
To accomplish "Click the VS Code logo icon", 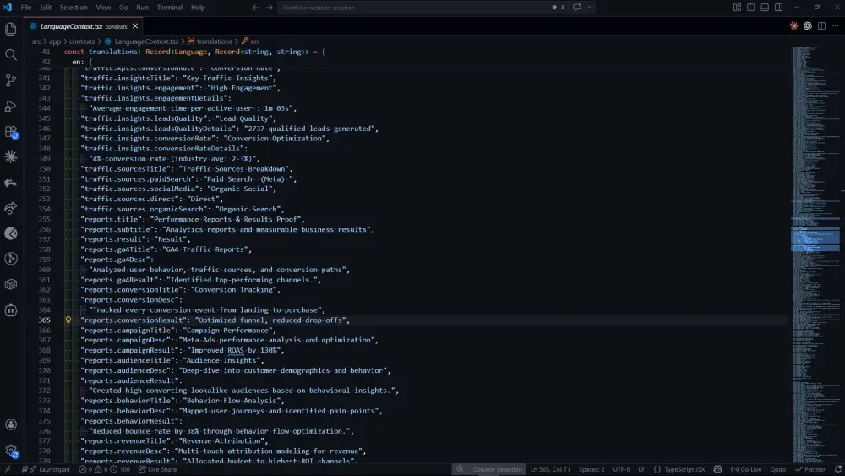I will click(x=8, y=8).
